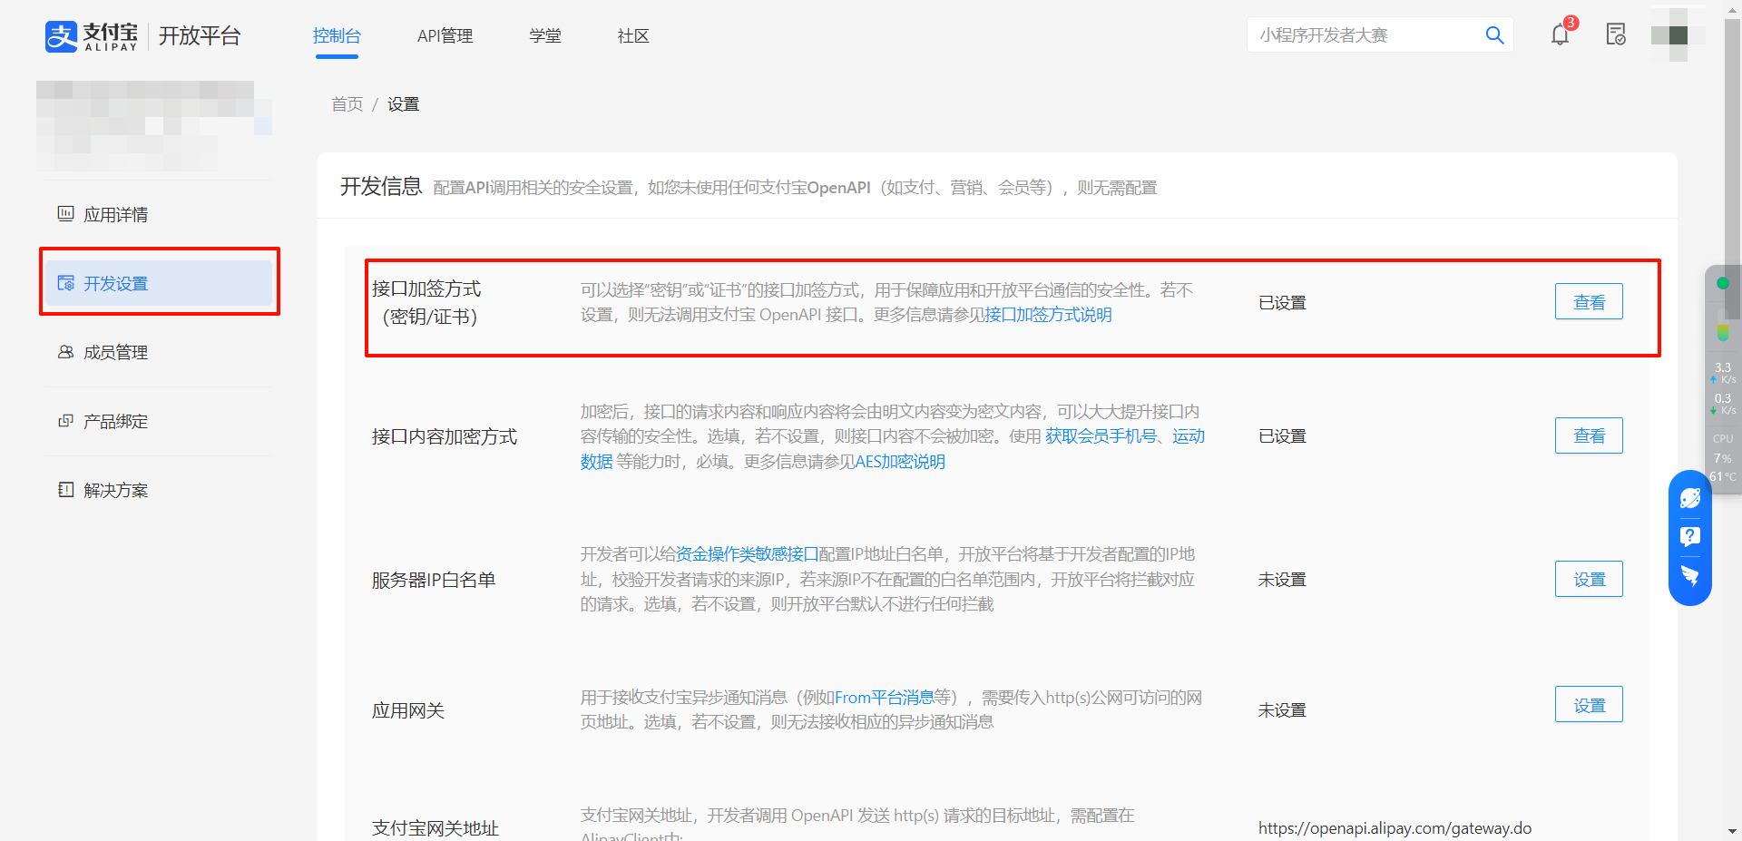Viewport: 1742px width, 841px height.
Task: Click the 成员管理 sidebar icon
Action: pyautogui.click(x=64, y=352)
